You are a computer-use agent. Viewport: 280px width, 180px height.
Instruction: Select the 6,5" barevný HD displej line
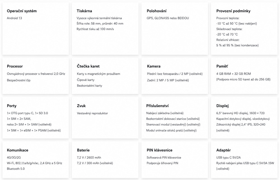240,113
